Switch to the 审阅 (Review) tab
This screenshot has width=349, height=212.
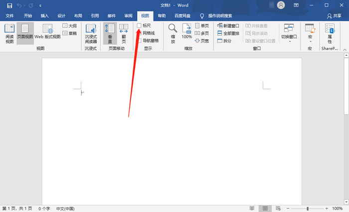click(128, 16)
